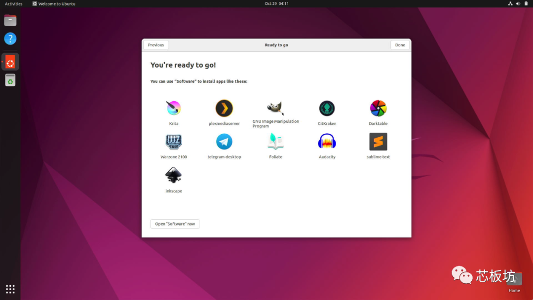Click the telegram-desktop label

[225, 157]
